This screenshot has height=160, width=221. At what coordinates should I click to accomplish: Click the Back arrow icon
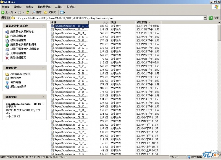click(x=3, y=12)
